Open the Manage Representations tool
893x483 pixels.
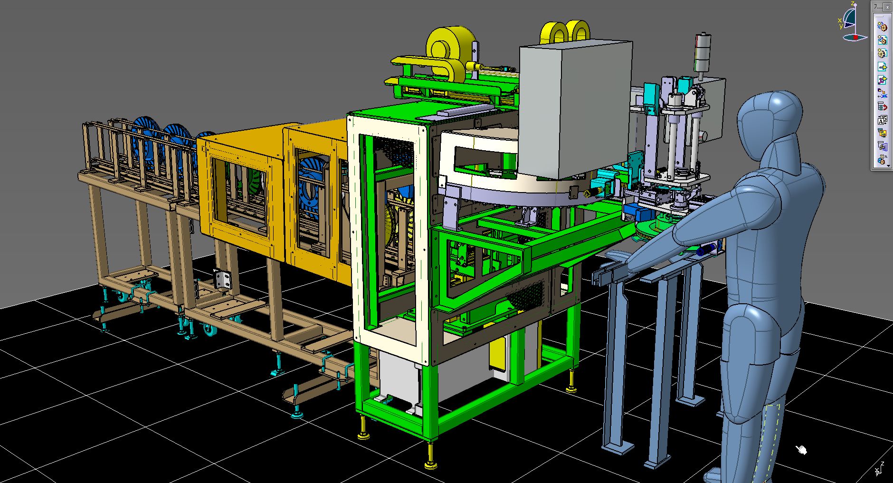point(882,147)
